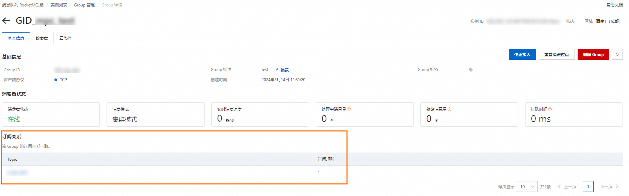Click the 消费者状态 section heading
This screenshot has height=196, width=629.
pyautogui.click(x=14, y=94)
